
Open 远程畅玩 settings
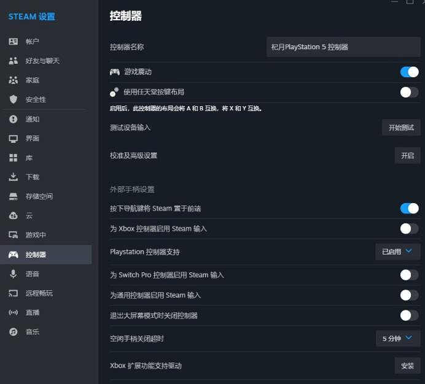[39, 293]
